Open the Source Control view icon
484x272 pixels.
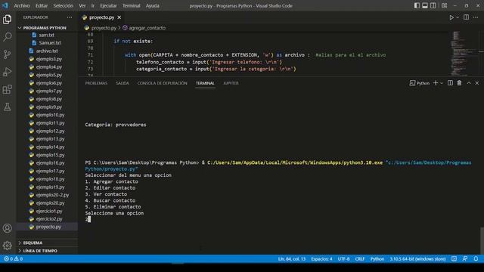(7, 54)
